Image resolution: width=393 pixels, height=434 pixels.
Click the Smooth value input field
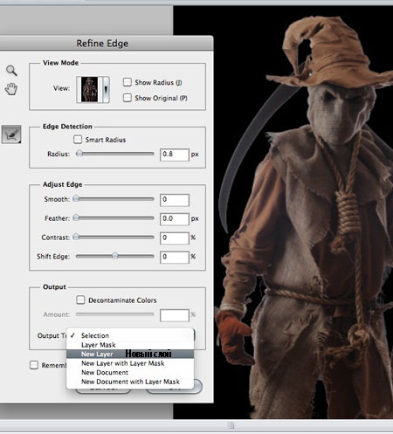[x=175, y=200]
